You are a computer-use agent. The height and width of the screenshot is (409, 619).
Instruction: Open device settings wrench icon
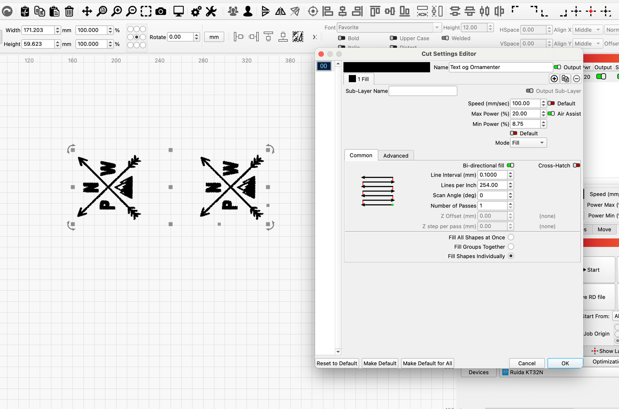click(211, 12)
